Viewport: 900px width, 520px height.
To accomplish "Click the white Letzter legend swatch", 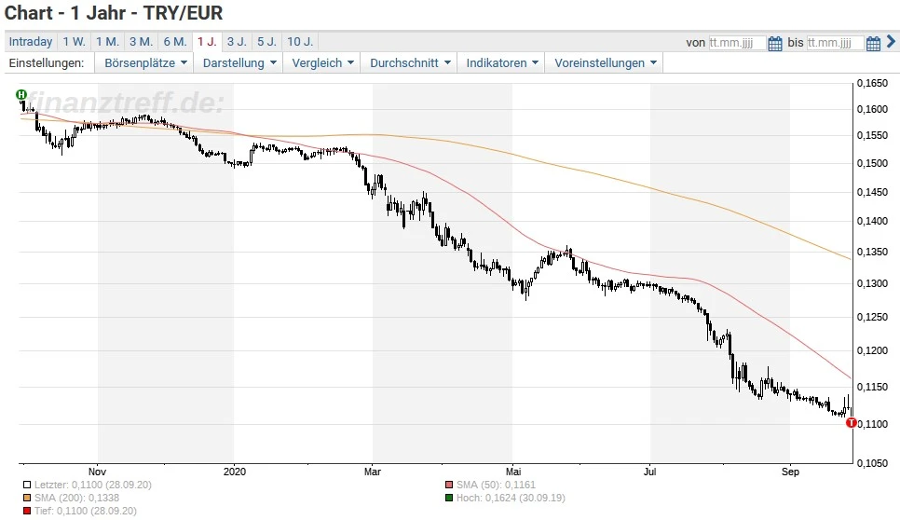I will [x=27, y=485].
